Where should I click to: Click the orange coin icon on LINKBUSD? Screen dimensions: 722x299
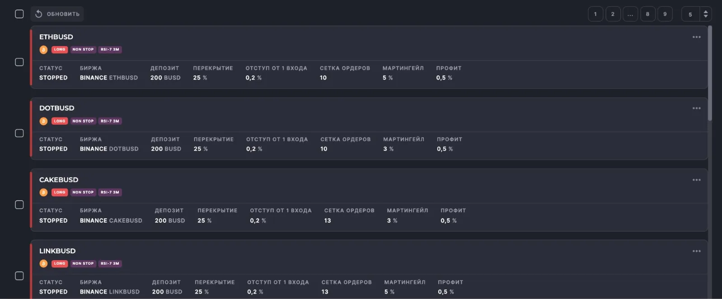(x=43, y=264)
